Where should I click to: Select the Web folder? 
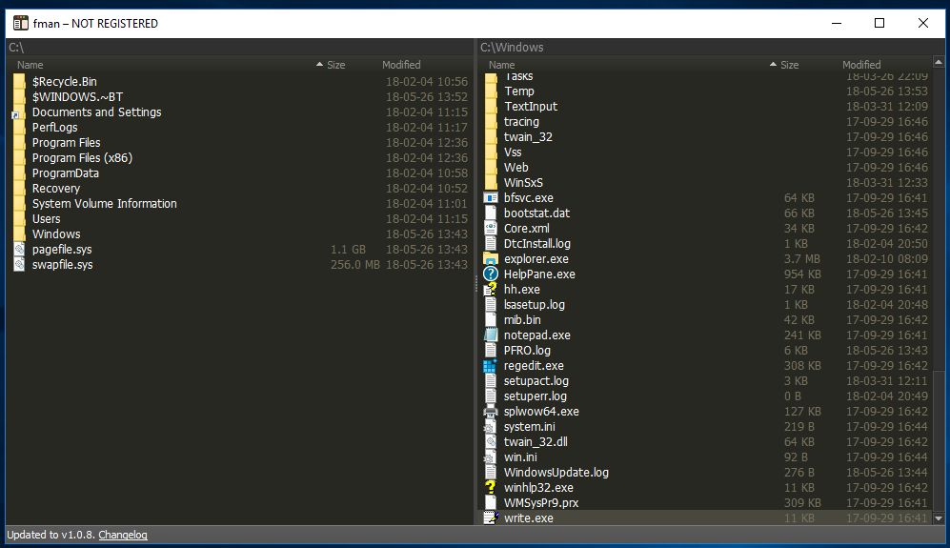(706, 168)
